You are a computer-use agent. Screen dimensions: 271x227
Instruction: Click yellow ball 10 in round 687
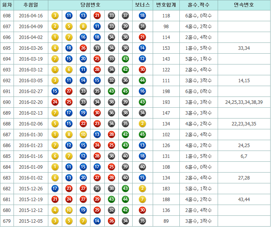pyautogui.click(x=83, y=135)
